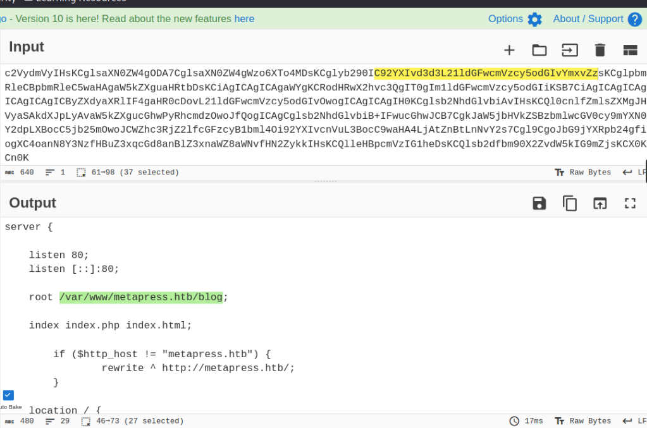Click inside the Base64 input text area
Viewport: 647px width, 428px height.
coord(324,115)
